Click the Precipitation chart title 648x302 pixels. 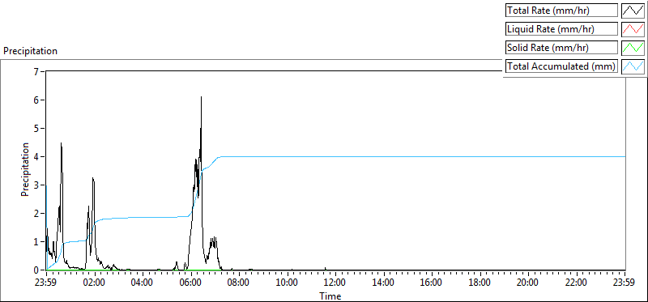point(30,51)
